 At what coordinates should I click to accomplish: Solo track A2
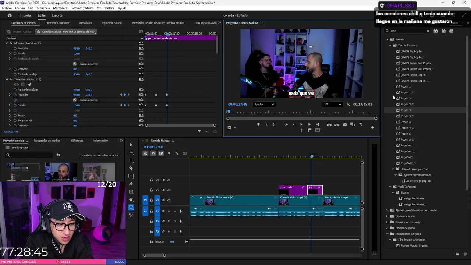click(x=175, y=221)
